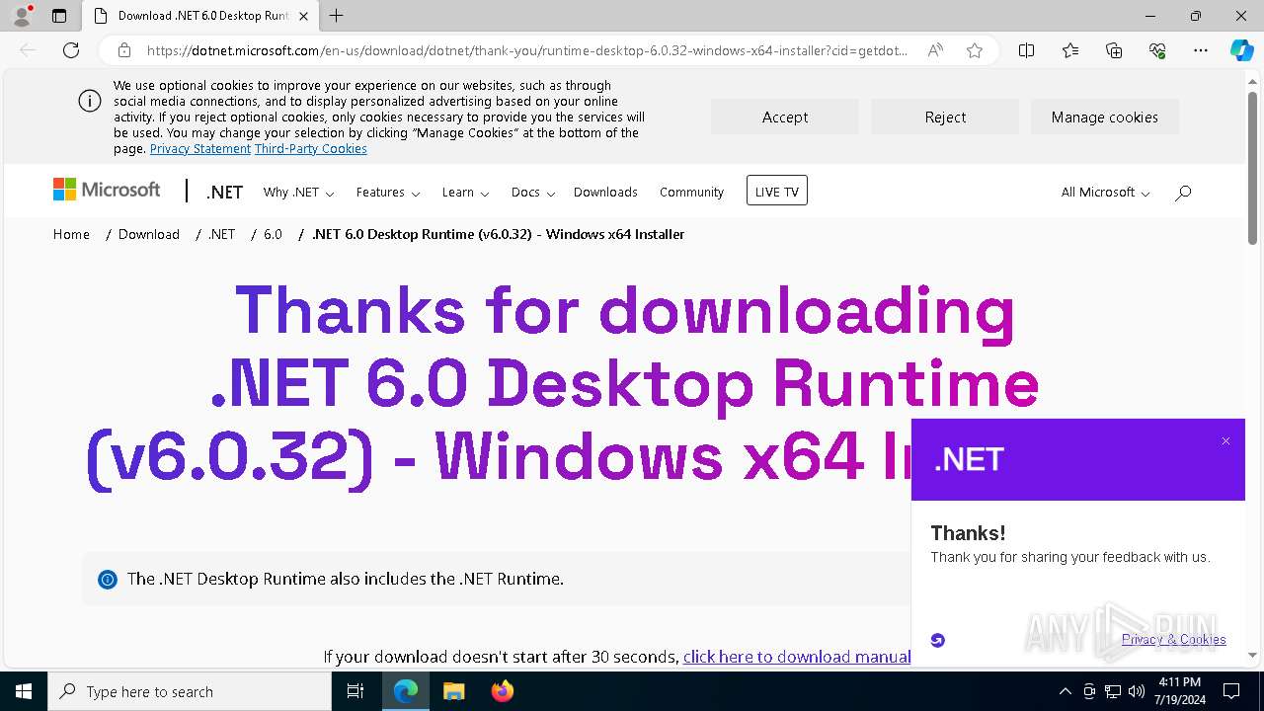The image size is (1264, 711).
Task: Go to 6.0 breadcrumb
Action: tap(273, 234)
